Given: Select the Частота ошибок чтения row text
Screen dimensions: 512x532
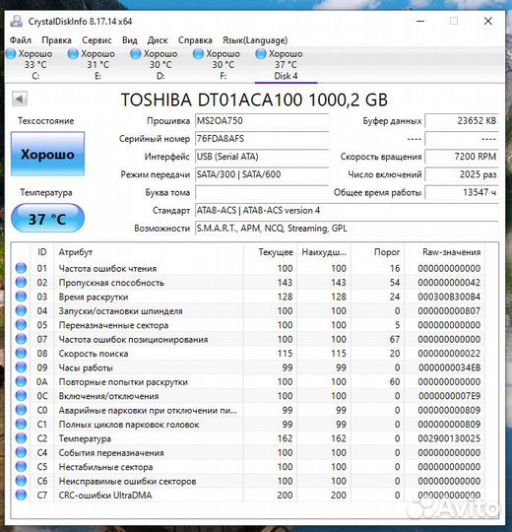Looking at the screenshot, I should (107, 268).
